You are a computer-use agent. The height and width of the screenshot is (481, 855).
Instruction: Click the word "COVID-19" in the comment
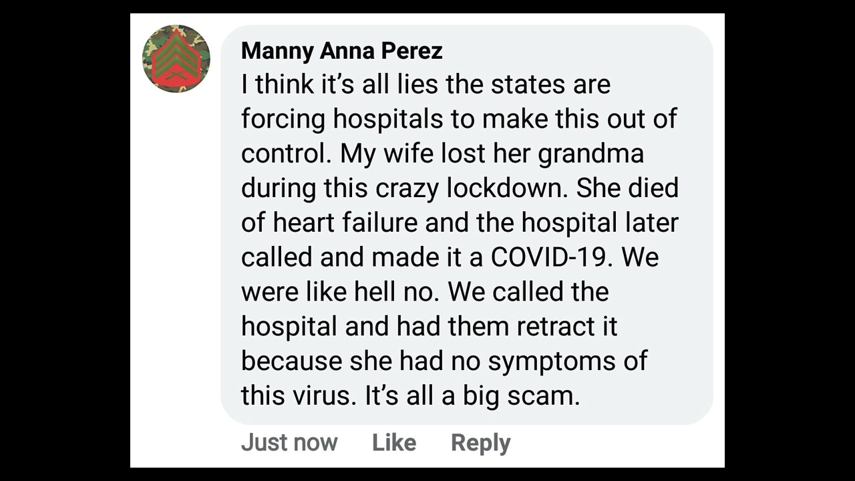pyautogui.click(x=550, y=257)
